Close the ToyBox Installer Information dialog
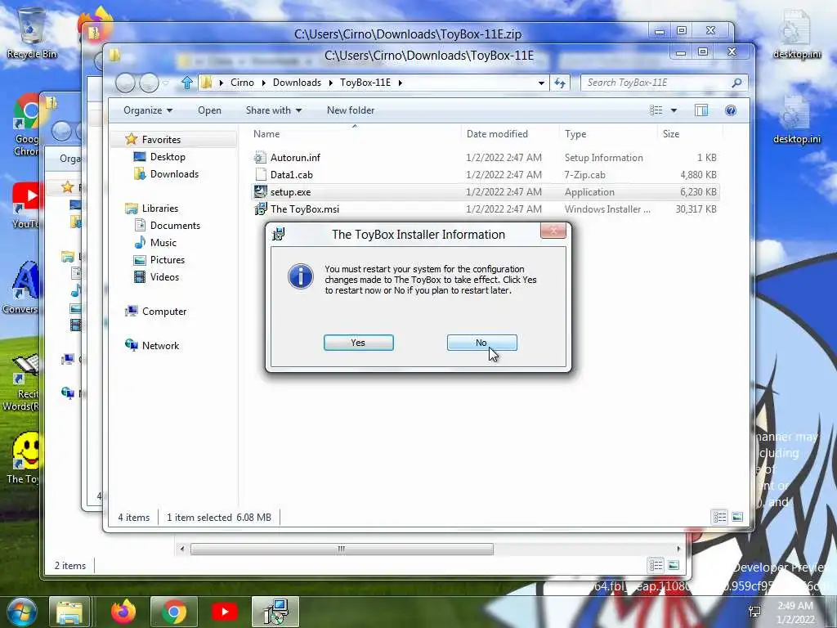Screen dimensions: 837x628 pyautogui.click(x=553, y=231)
